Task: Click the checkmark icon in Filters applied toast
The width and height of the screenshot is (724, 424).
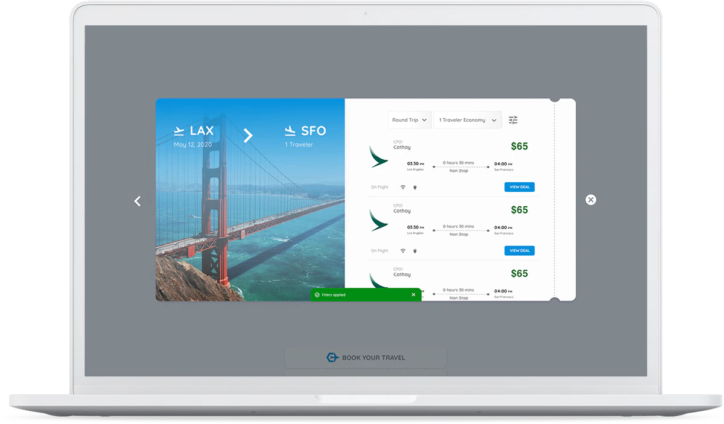Action: pyautogui.click(x=317, y=295)
